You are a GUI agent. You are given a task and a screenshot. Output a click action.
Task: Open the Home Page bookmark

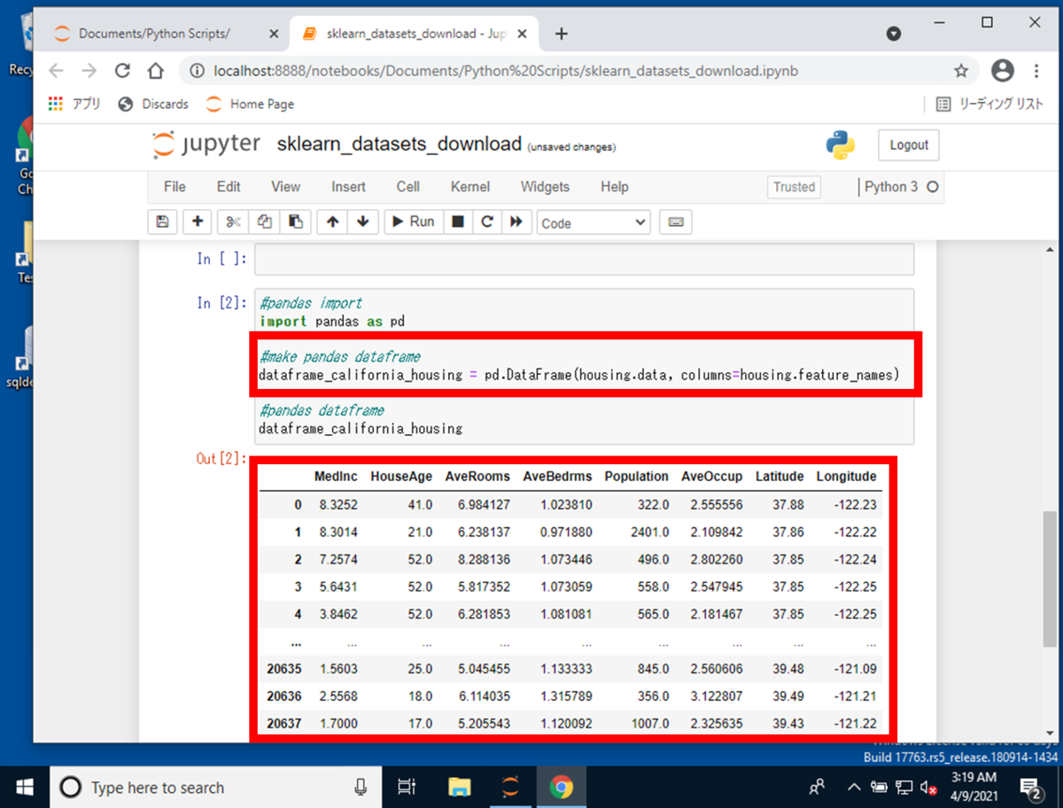251,104
